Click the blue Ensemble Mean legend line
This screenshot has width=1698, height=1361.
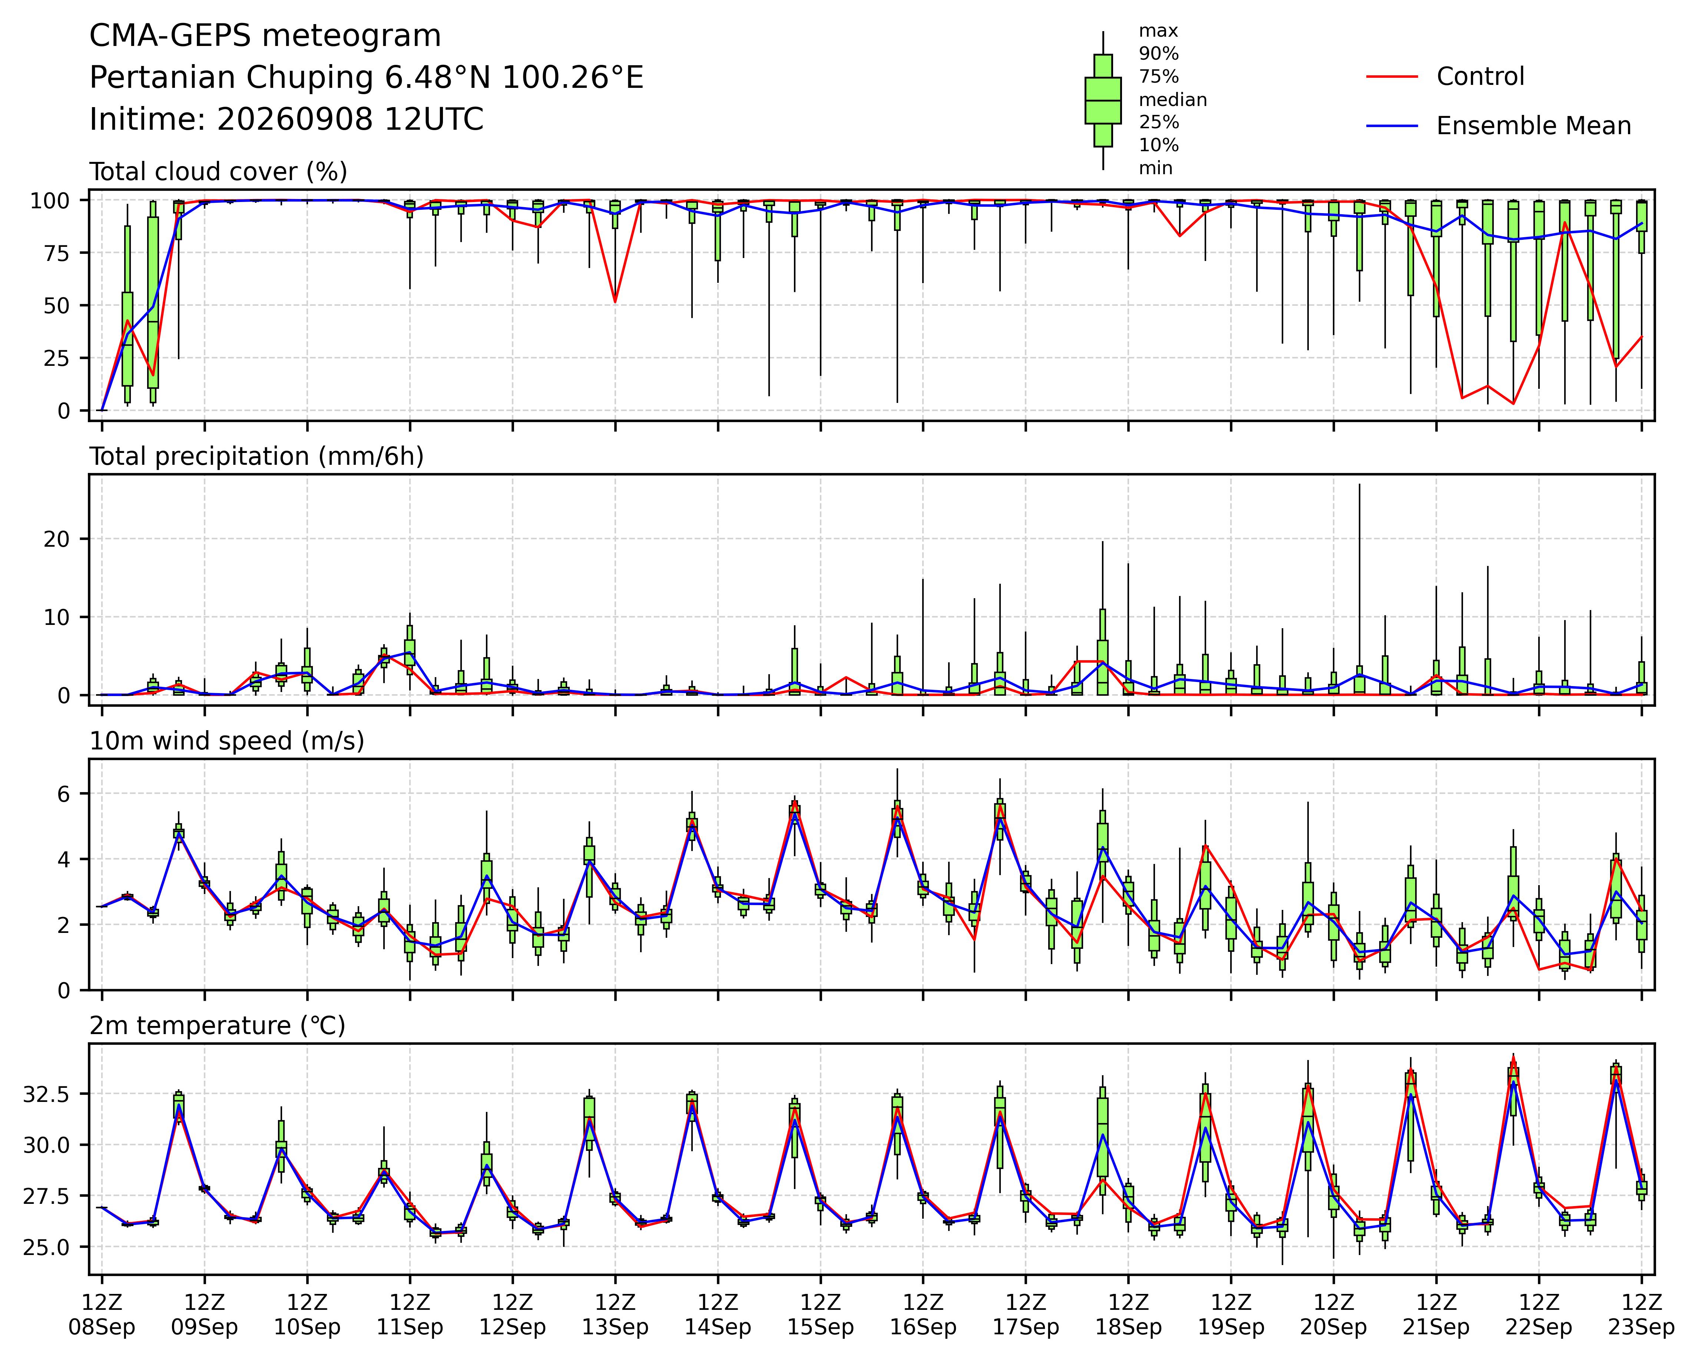pos(1391,126)
